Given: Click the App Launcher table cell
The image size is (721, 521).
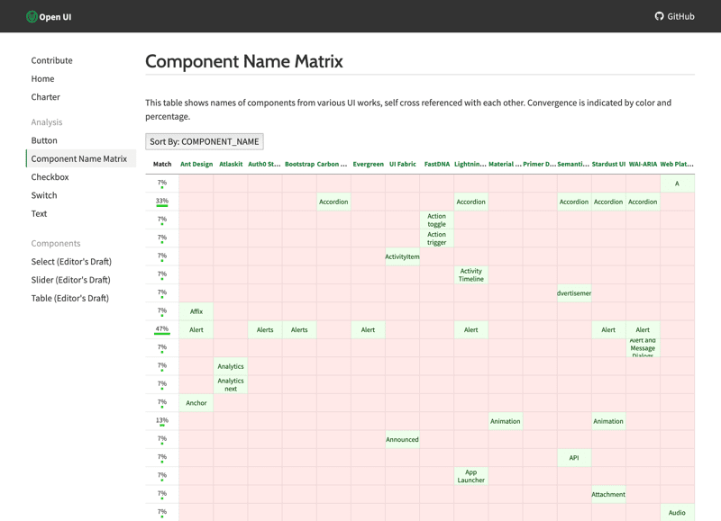Looking at the screenshot, I should (x=470, y=476).
